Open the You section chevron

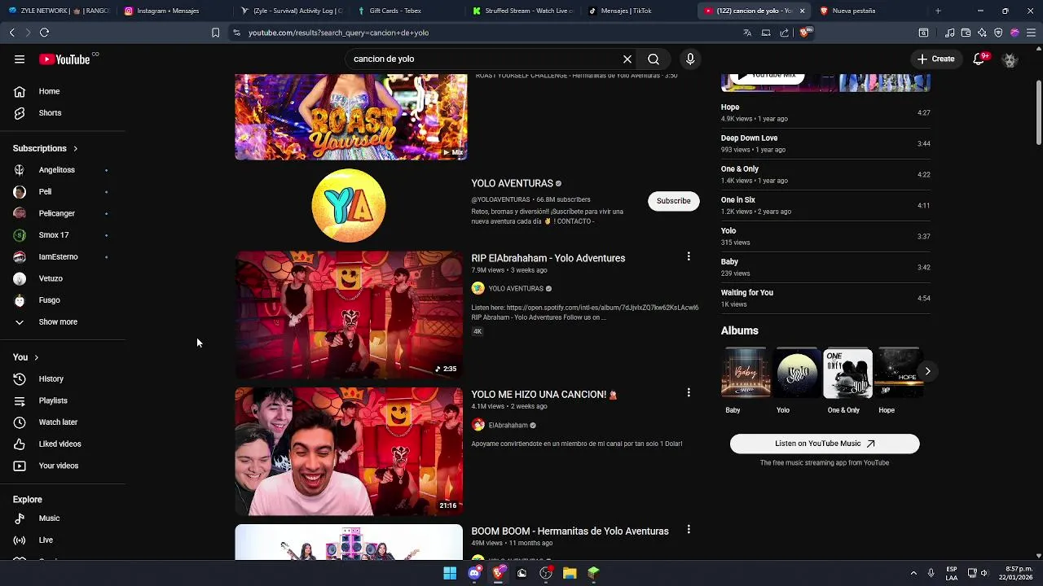(36, 357)
